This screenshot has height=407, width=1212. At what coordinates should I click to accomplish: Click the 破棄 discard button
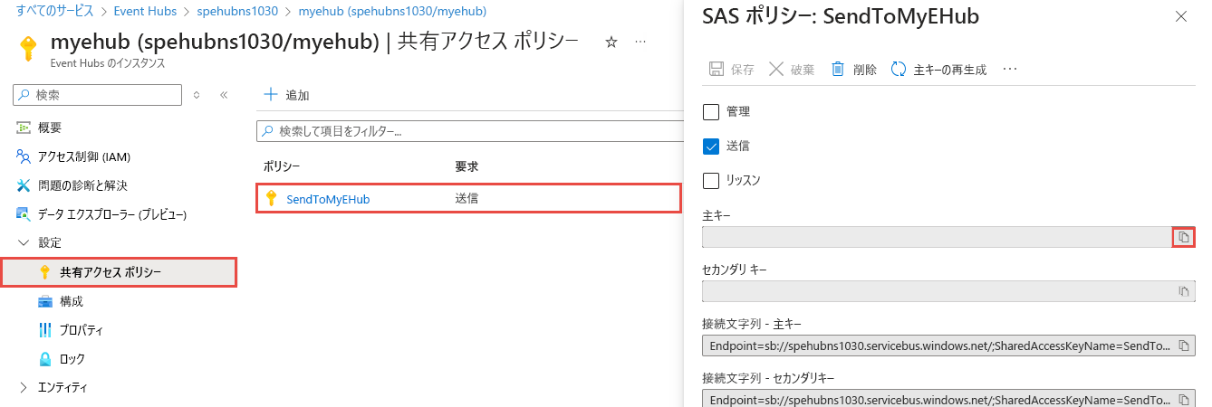pos(791,70)
